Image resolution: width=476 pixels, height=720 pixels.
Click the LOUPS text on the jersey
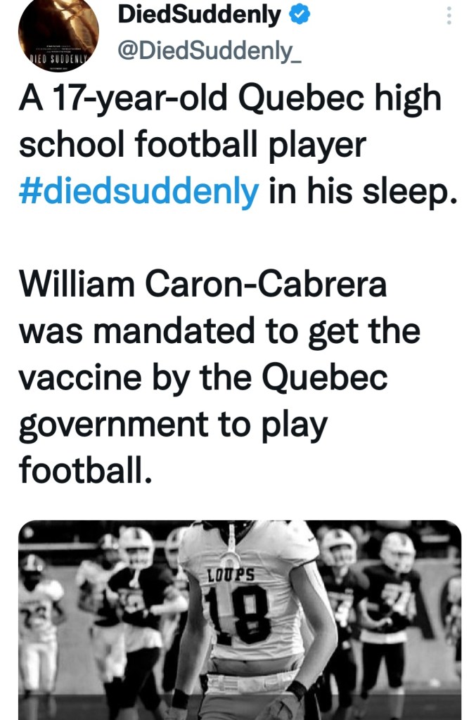(231, 573)
